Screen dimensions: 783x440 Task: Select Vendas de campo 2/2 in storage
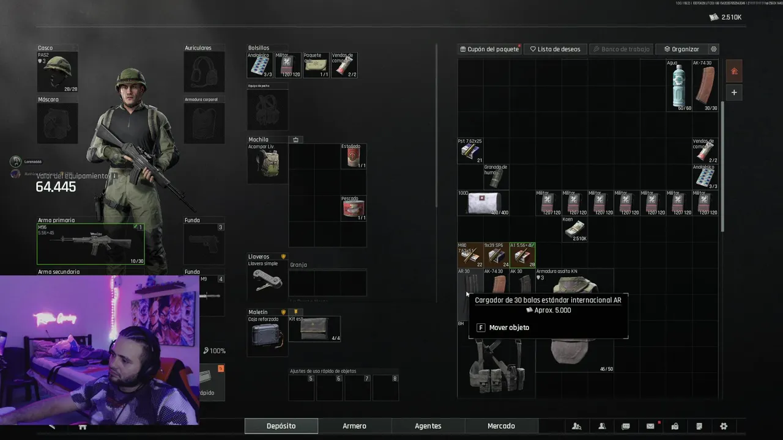[705, 150]
